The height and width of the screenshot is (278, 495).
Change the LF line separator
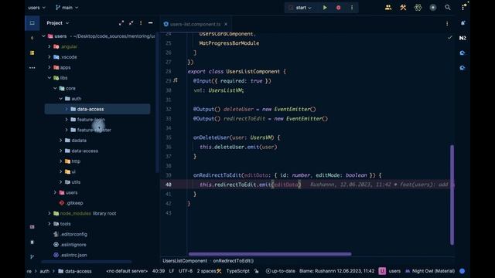click(172, 271)
